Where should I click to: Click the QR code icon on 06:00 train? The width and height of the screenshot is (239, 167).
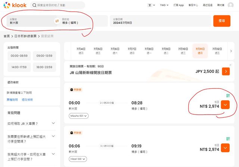point(228,96)
